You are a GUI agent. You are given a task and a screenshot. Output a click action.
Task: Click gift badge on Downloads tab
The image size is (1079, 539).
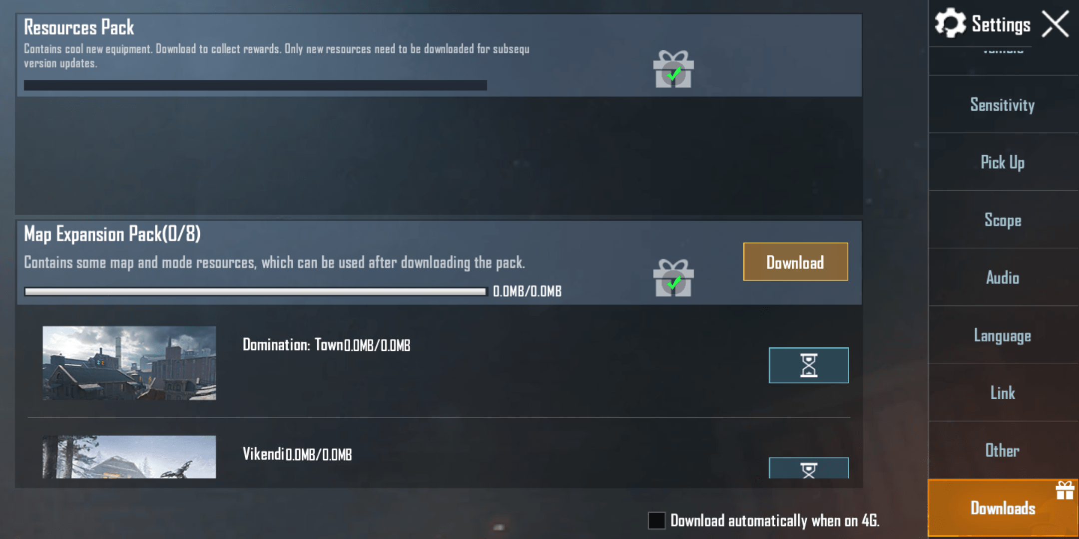tap(1065, 490)
